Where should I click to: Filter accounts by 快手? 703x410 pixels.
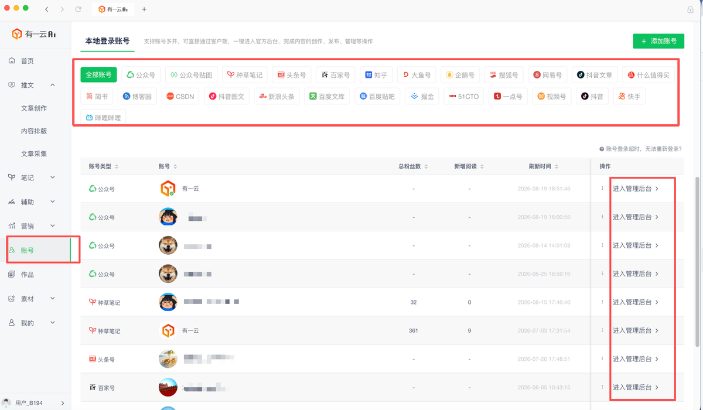point(629,97)
